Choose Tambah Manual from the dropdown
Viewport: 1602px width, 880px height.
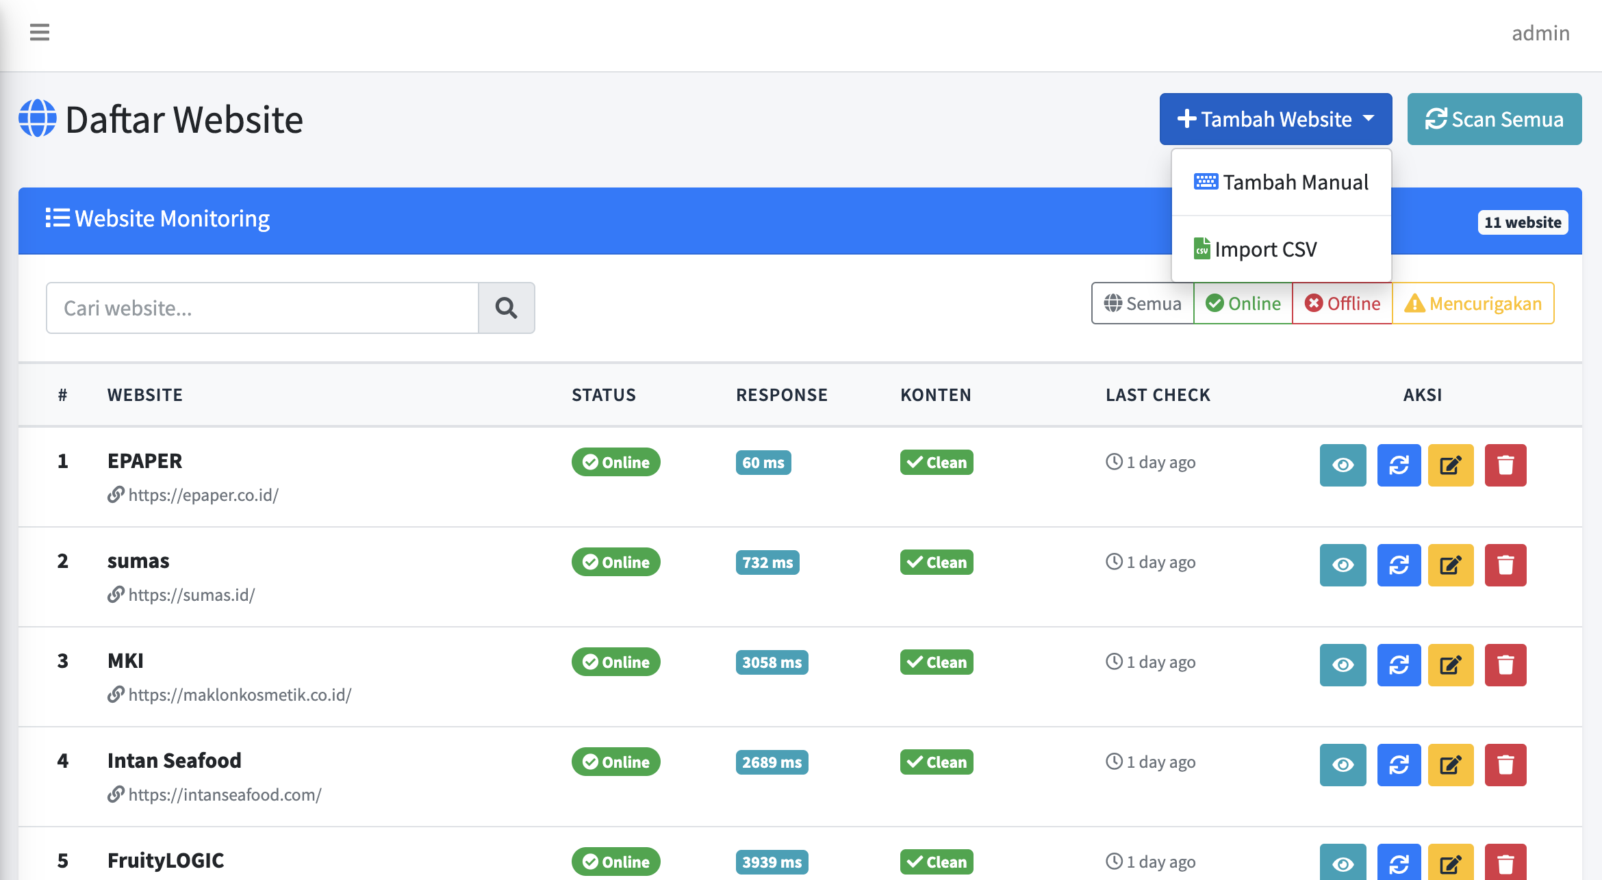1281,182
